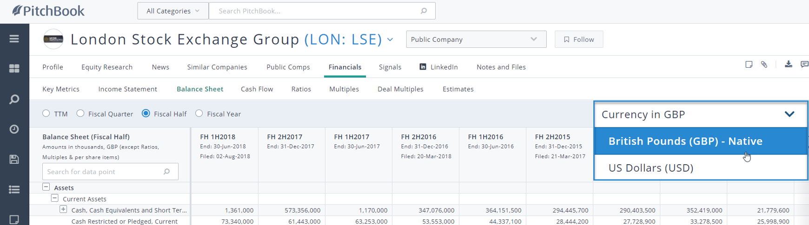Click the PitchBook logo
Screen dimensions: 809x225
[48, 11]
